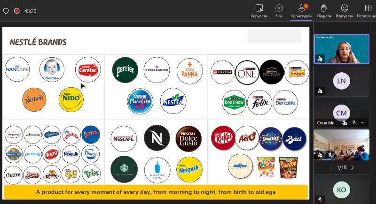The height and width of the screenshot is (204, 376).
Task: Click muted microphone icon on Соня tile
Action: [354, 123]
